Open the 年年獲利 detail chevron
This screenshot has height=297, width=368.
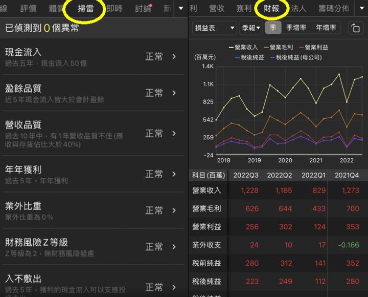coord(174,174)
